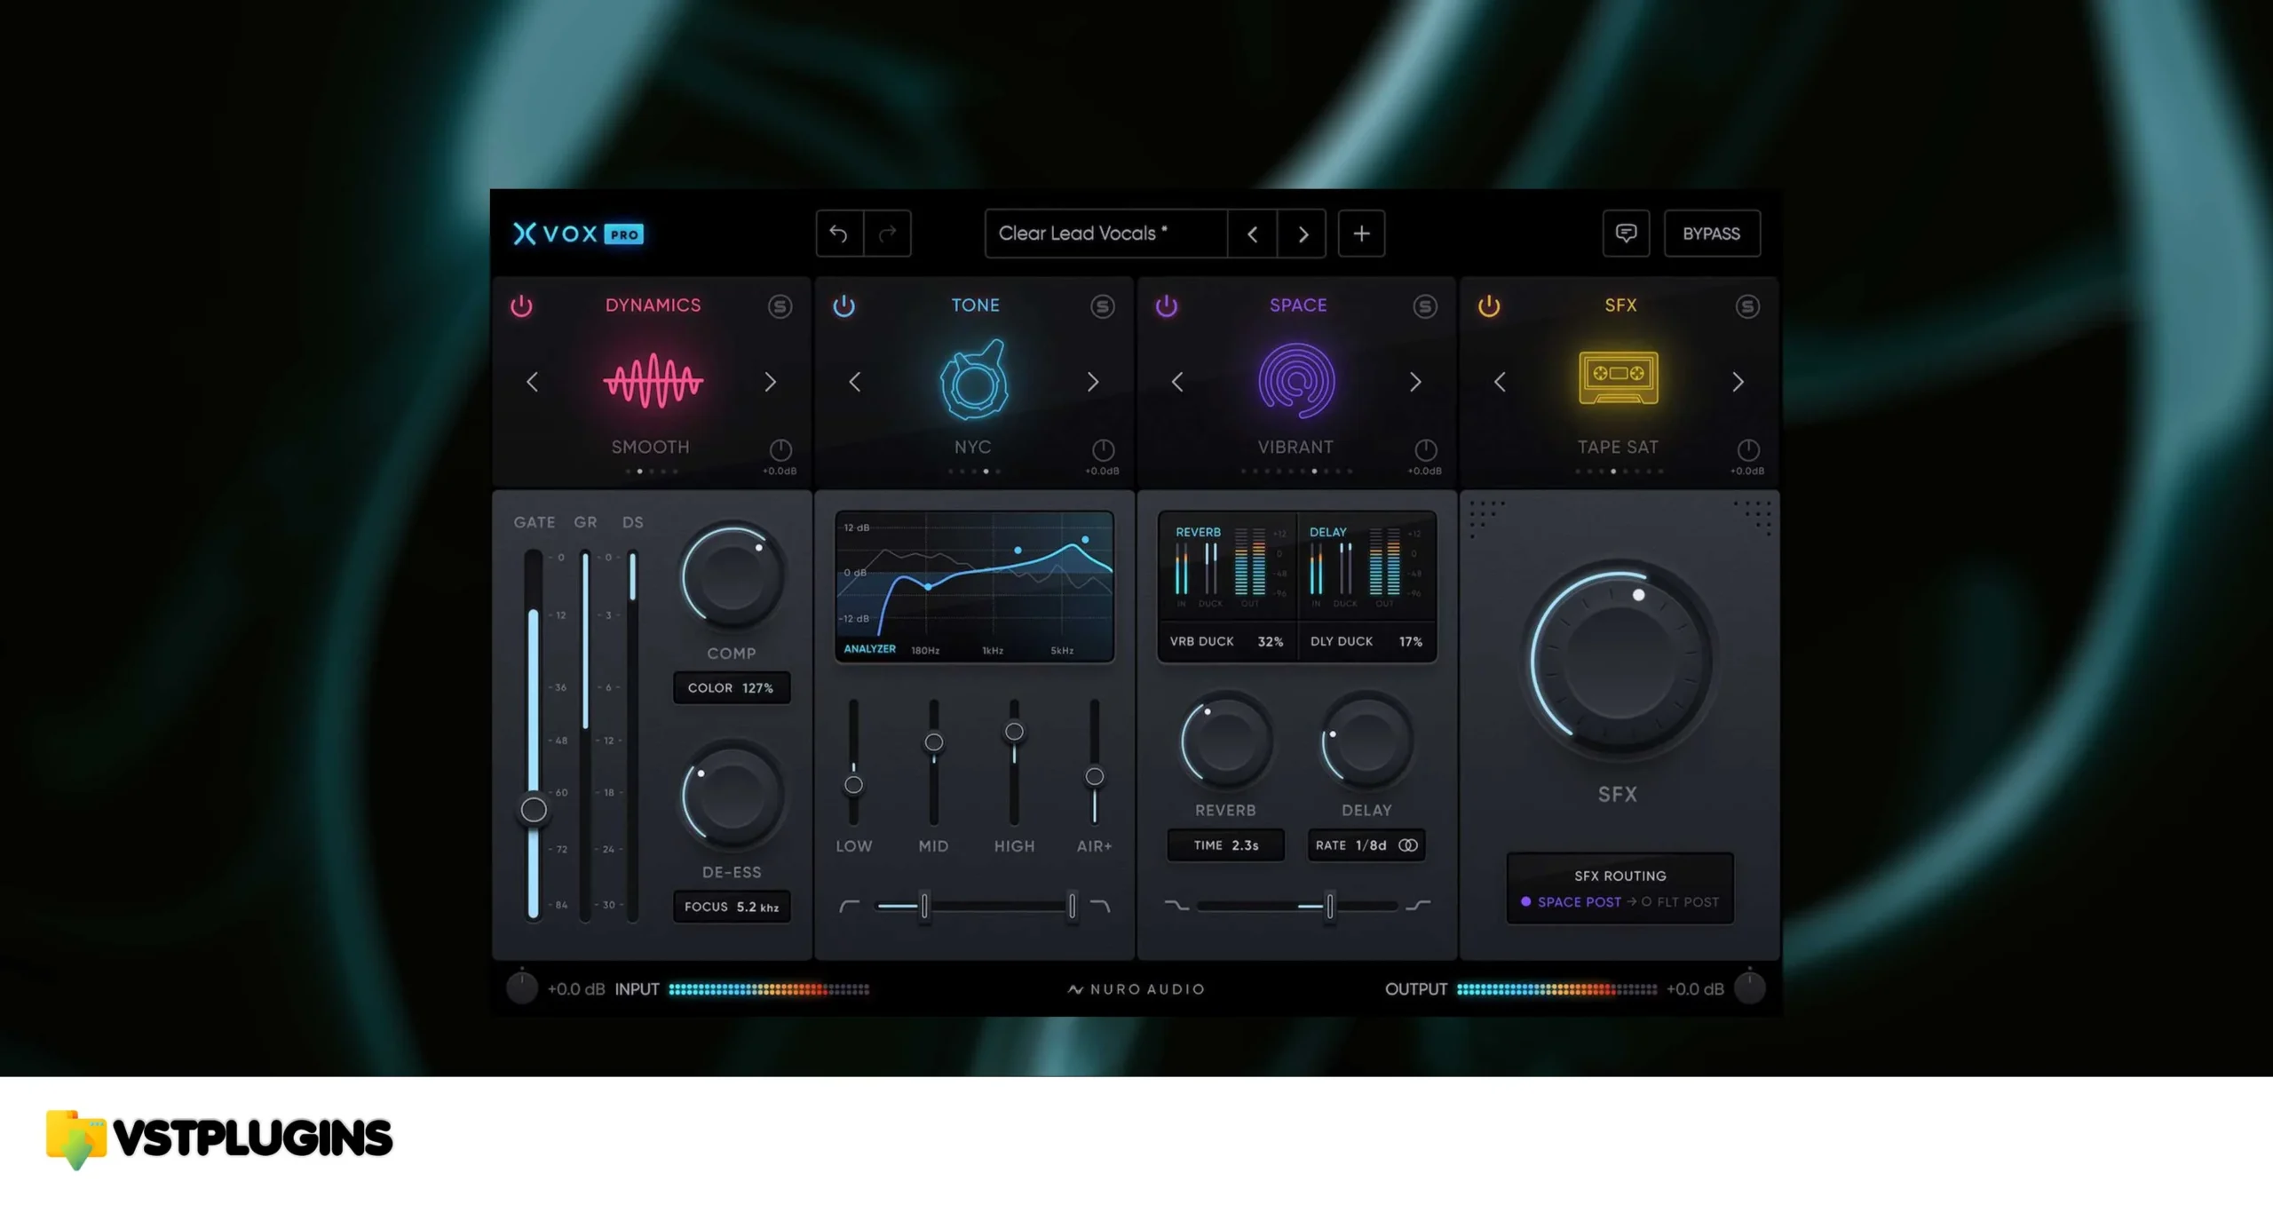Viewport: 2273px width, 1205px height.
Task: Toggle the Space module power button
Action: (1166, 306)
